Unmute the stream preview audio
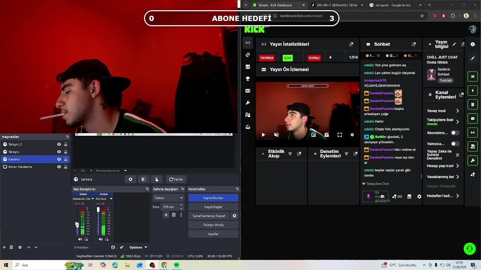Screen dimensions: 481x270 point(276,135)
